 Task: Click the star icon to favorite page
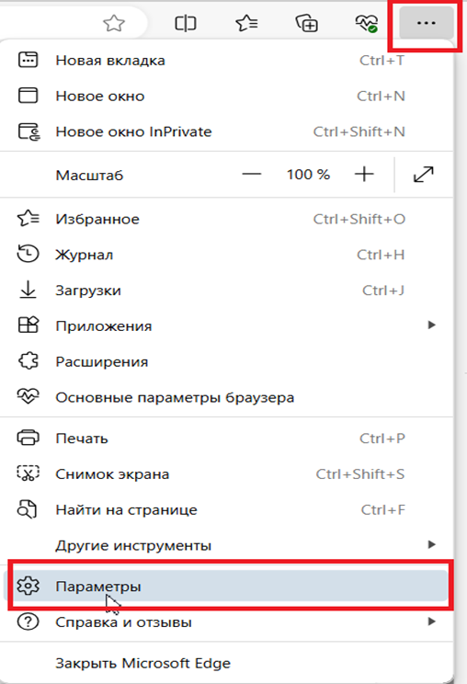[114, 23]
